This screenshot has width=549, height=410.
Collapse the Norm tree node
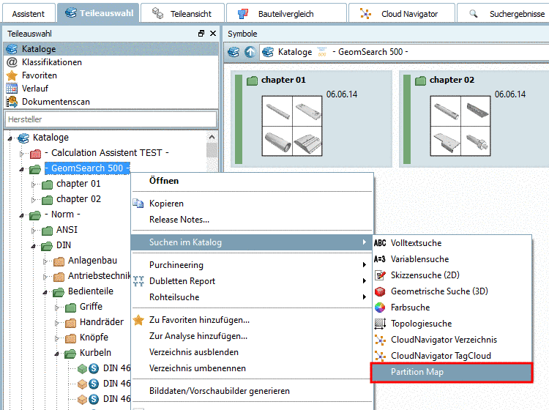22,215
